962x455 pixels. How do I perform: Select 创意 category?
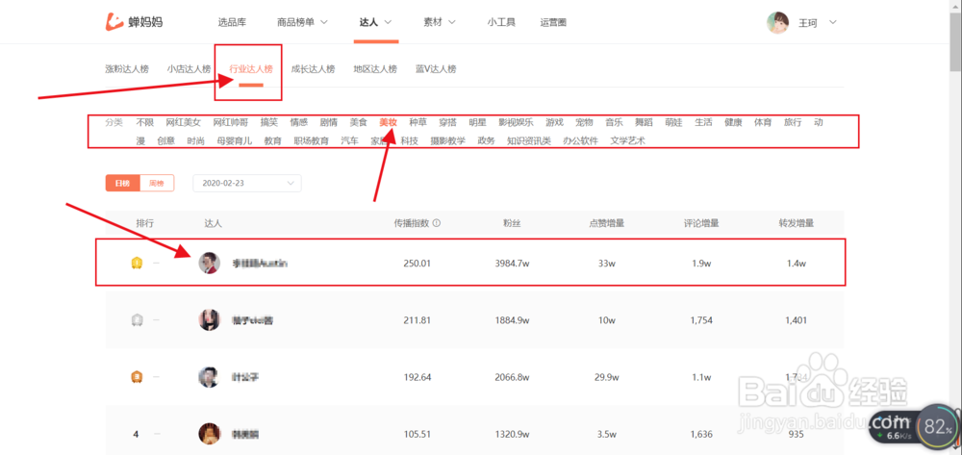tap(165, 141)
